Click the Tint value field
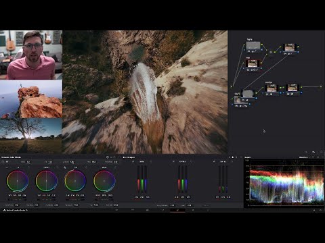The image size is (325, 243). coord(50,162)
